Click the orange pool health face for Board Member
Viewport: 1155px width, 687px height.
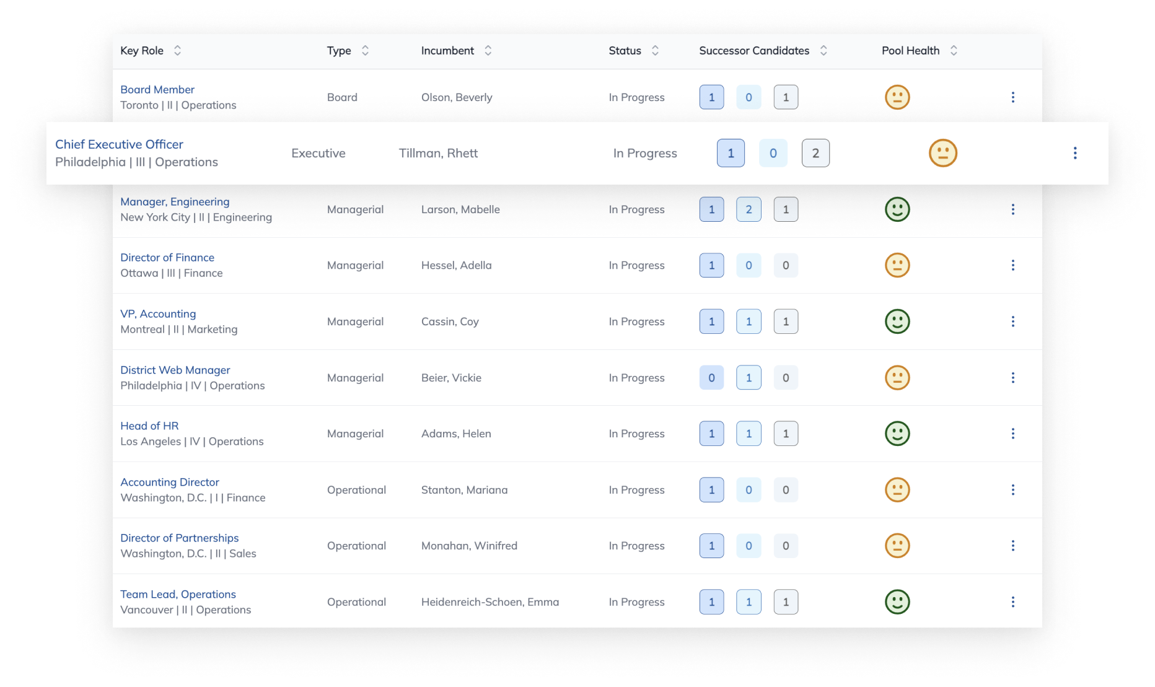tap(897, 97)
